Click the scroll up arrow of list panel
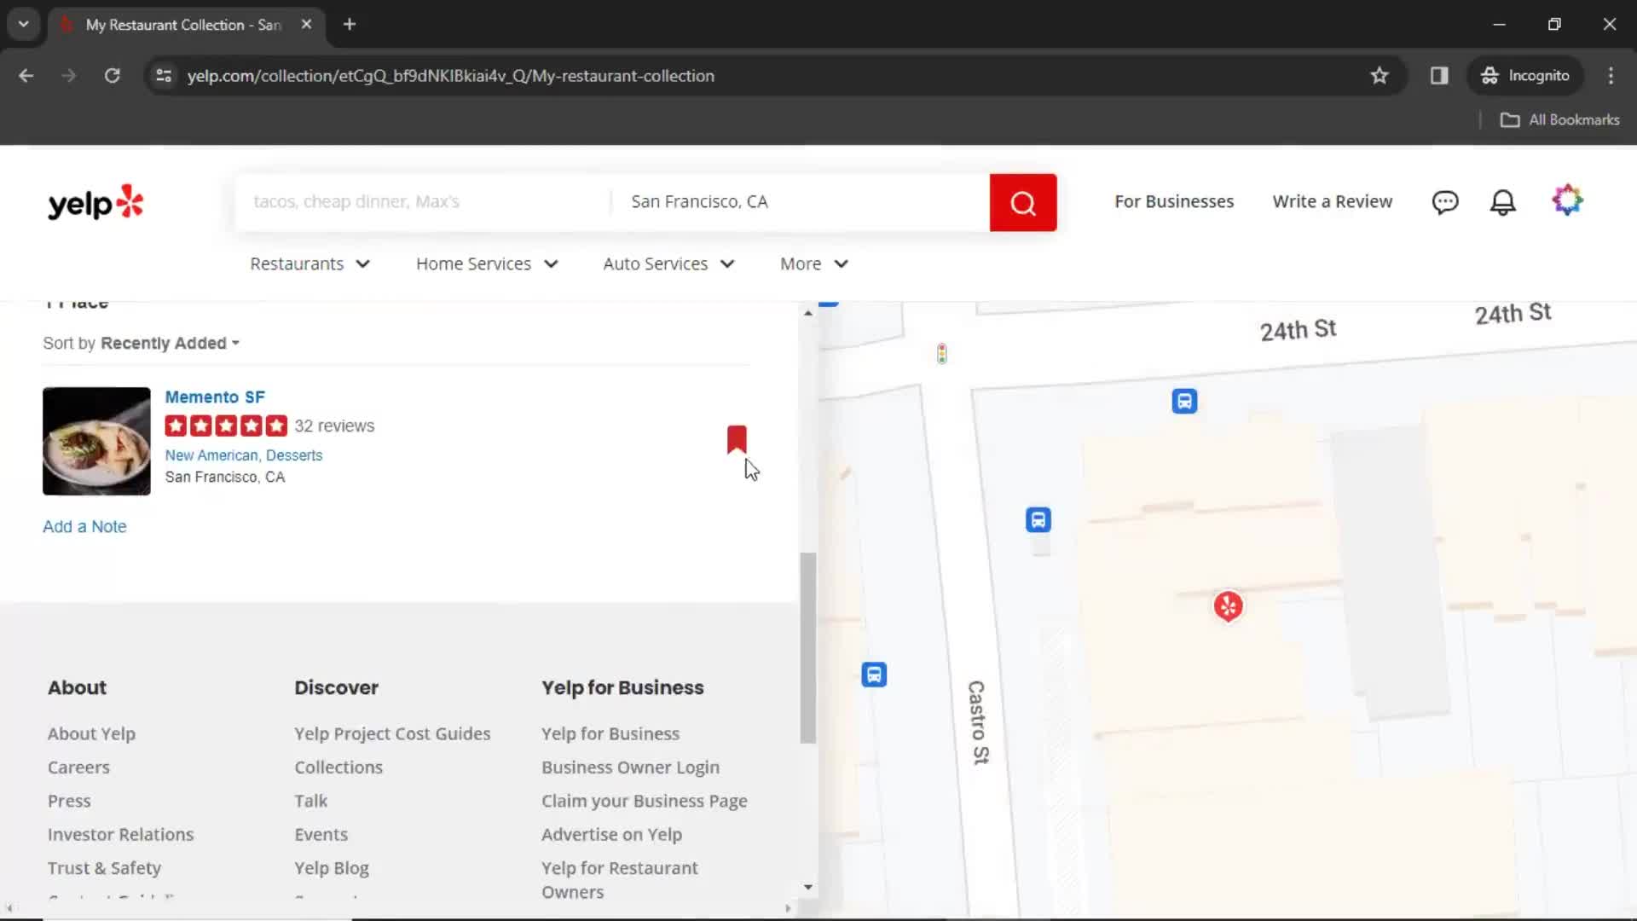Image resolution: width=1637 pixels, height=921 pixels. 807,313
